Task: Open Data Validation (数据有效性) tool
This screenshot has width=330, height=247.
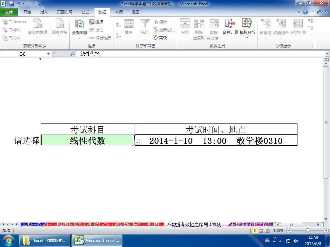Action: pos(214,29)
